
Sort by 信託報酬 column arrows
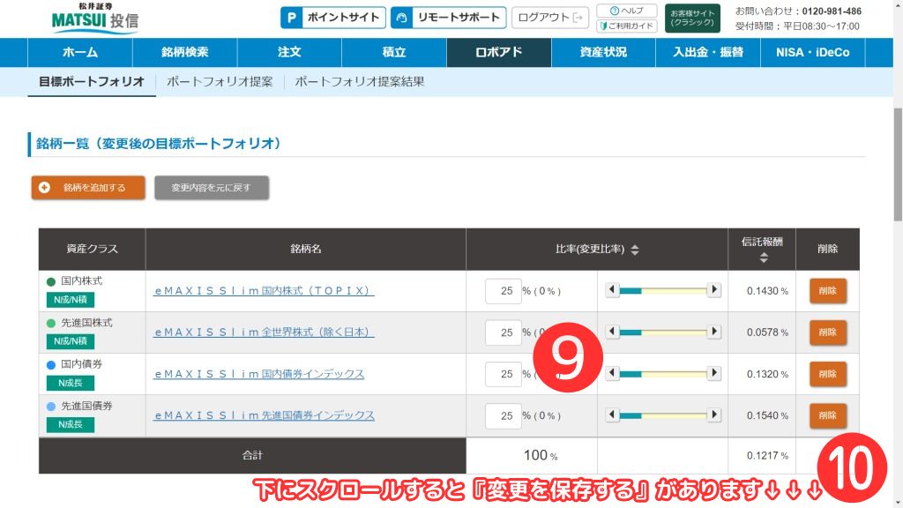[x=764, y=258]
